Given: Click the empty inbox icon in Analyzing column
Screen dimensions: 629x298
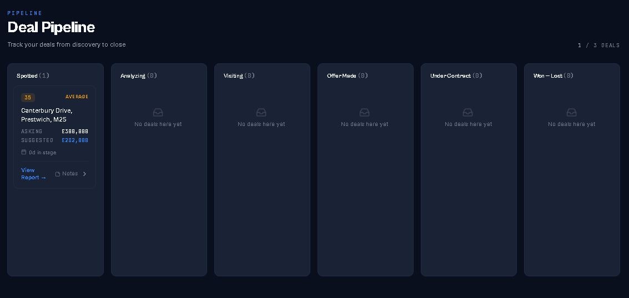Looking at the screenshot, I should [158, 112].
